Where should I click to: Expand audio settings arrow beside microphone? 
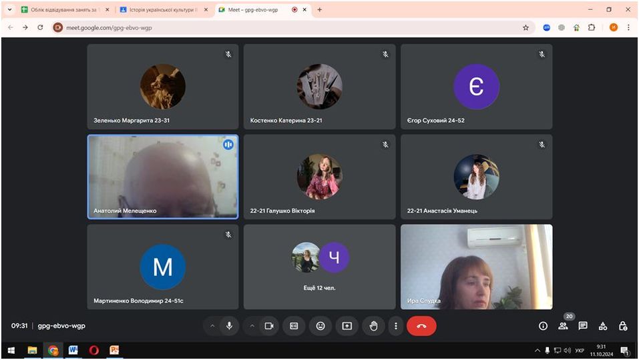tap(212, 326)
